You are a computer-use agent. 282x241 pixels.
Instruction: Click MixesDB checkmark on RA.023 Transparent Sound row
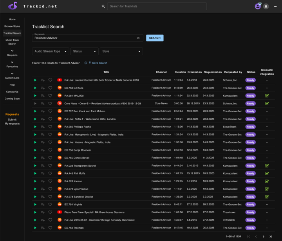pyautogui.click(x=267, y=165)
